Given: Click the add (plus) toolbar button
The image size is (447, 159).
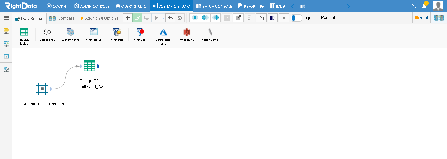Looking at the screenshot, I should 128,18.
